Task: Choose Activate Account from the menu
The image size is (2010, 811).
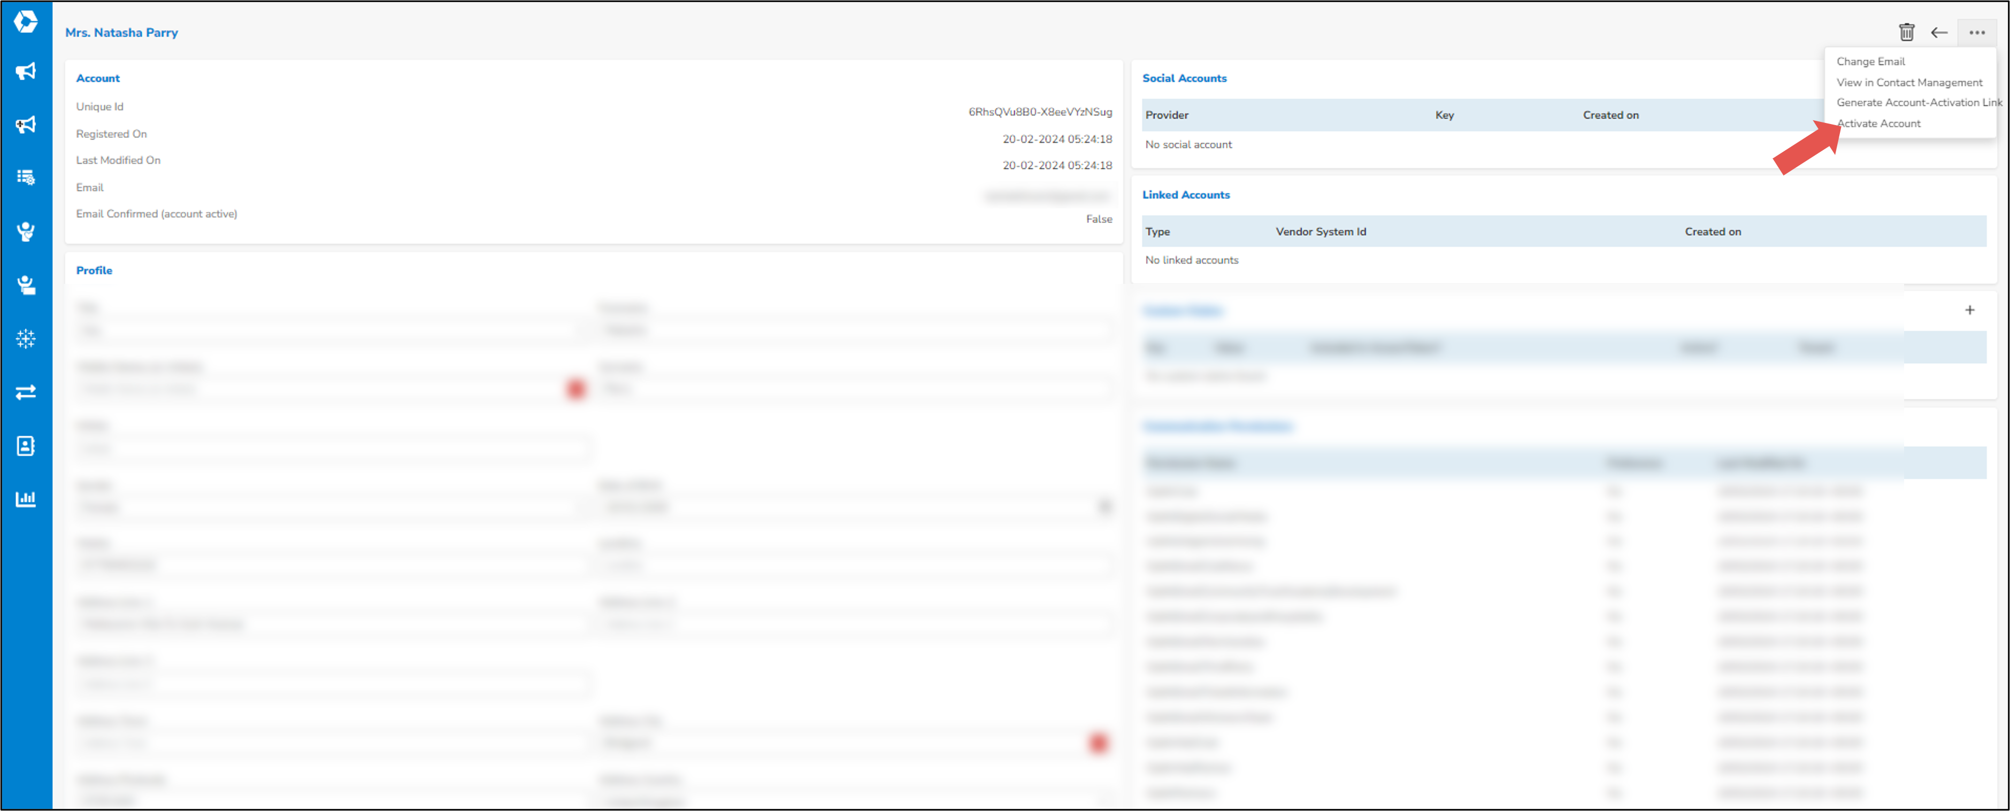Action: 1878,124
